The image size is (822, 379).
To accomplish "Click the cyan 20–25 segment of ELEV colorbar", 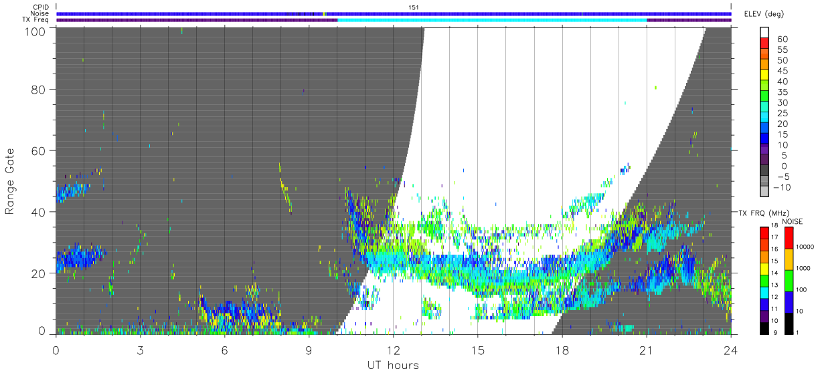I will coord(764,118).
